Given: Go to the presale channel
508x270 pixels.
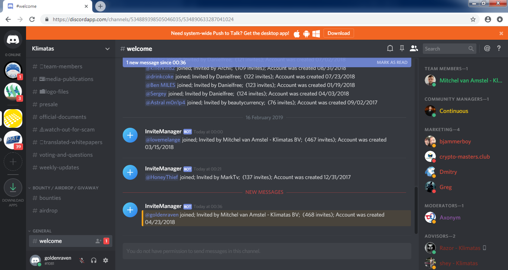Looking at the screenshot, I should click(x=71, y=104).
